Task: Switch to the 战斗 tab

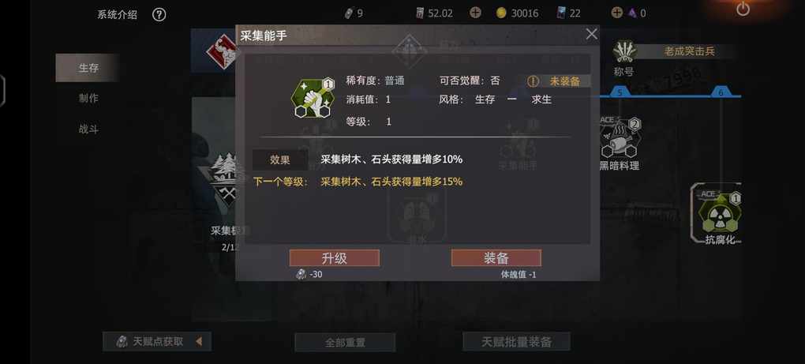Action: tap(88, 129)
